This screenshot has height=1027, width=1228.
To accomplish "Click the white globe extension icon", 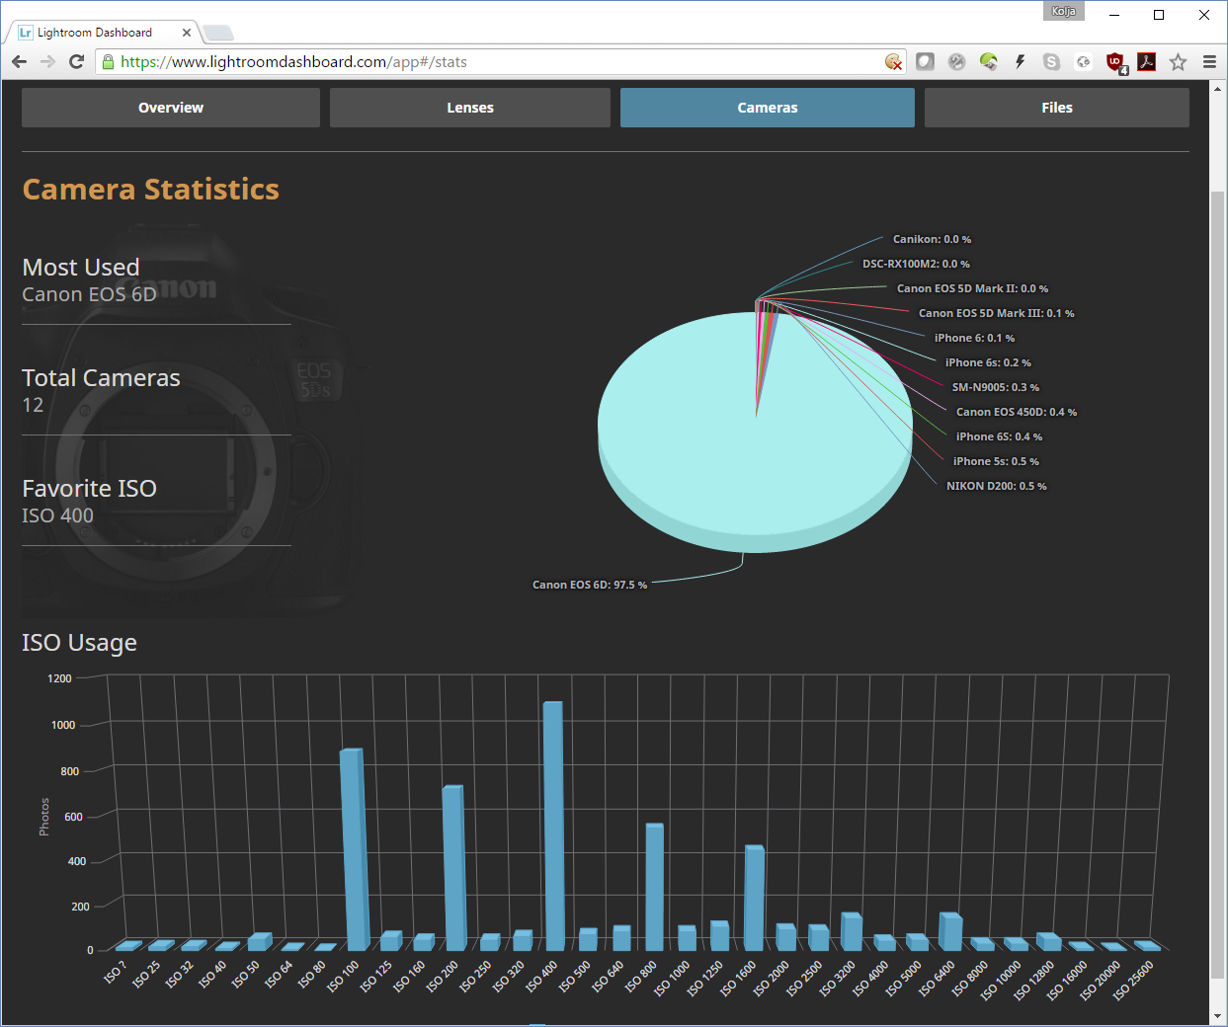I will 1083,61.
